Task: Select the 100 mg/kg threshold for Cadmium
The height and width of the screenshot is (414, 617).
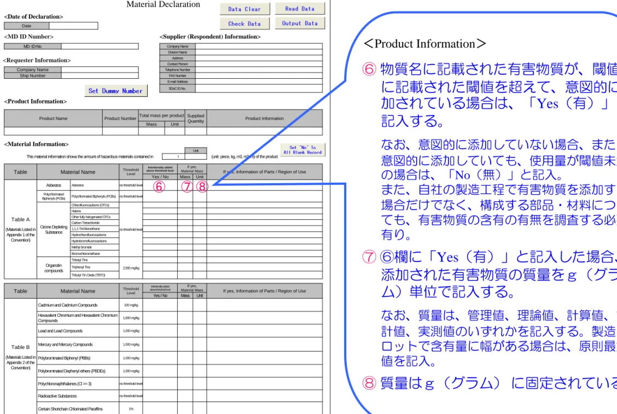Action: pos(131,305)
